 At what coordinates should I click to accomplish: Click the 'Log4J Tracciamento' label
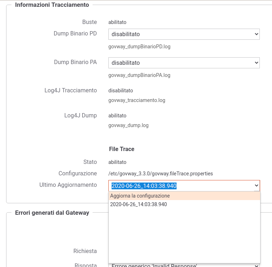[71, 90]
